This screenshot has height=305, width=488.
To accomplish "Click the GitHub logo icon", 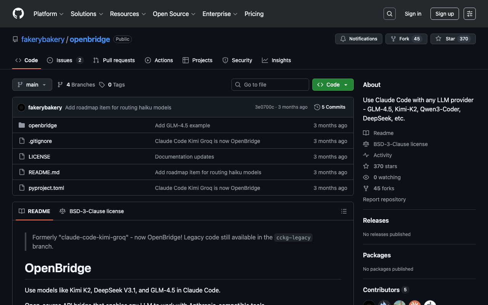I will pos(18,14).
